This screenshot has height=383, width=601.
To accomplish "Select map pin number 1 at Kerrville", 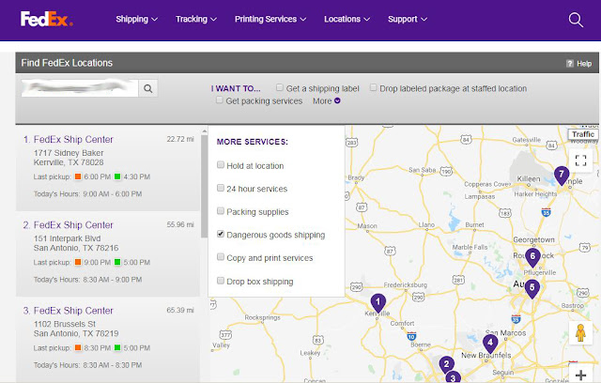I will pos(378,303).
